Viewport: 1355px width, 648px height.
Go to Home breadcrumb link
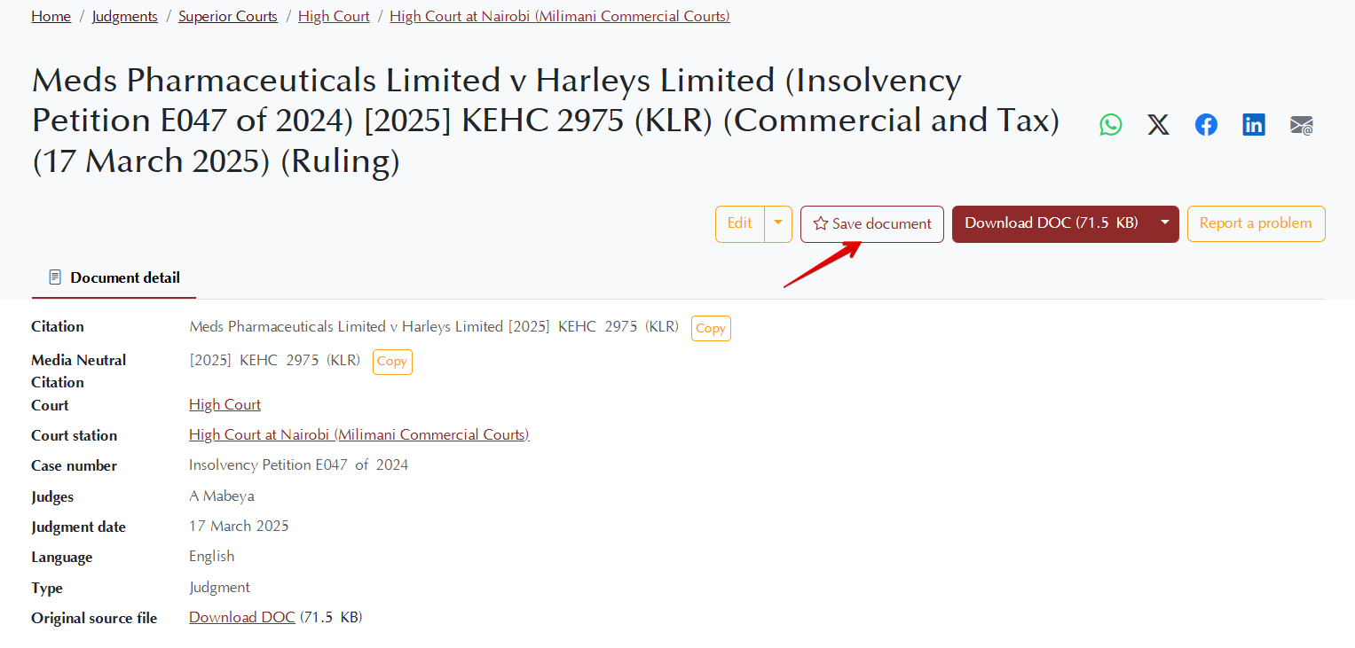51,16
